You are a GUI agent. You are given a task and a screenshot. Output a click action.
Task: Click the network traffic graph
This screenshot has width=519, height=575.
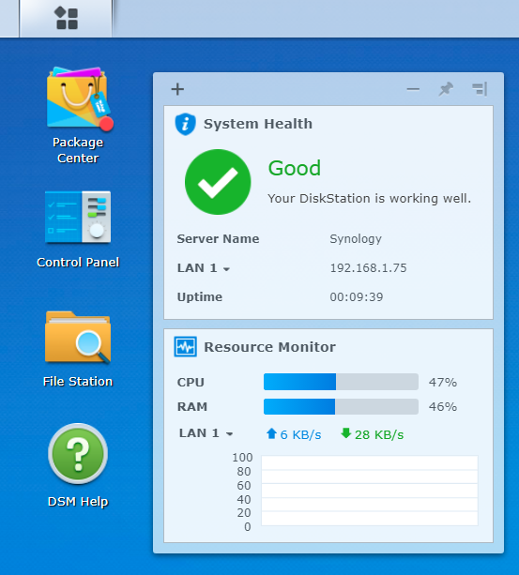click(370, 491)
